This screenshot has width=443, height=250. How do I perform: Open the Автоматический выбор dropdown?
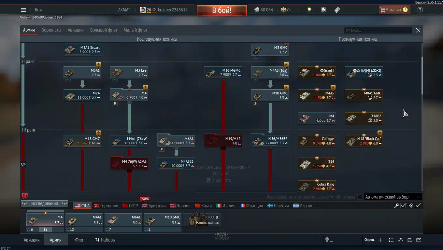tap(393, 197)
